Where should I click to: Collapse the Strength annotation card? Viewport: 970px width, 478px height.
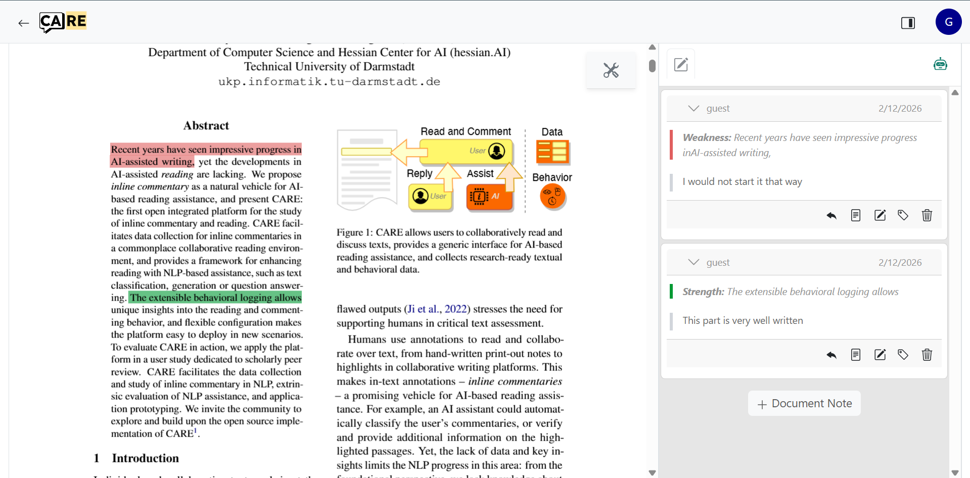tap(694, 262)
